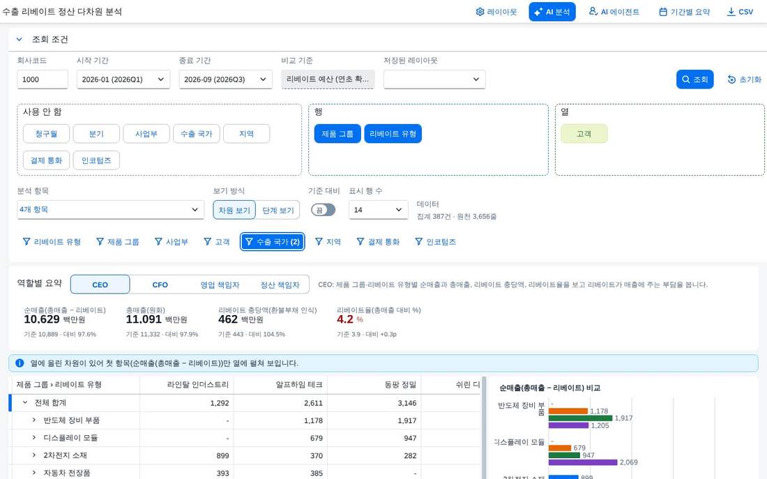Select the 사업부 dimension chip
The image size is (767, 479).
click(x=146, y=134)
